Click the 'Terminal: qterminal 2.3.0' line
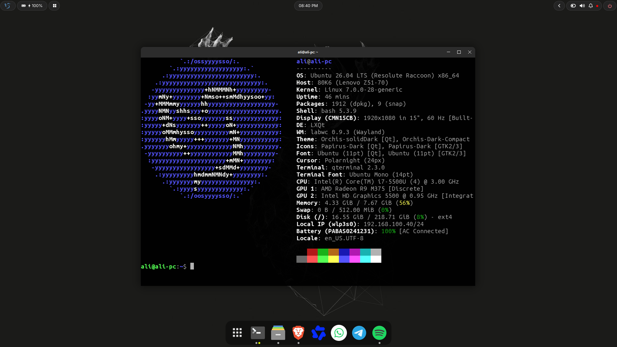This screenshot has width=617, height=347. click(x=340, y=168)
